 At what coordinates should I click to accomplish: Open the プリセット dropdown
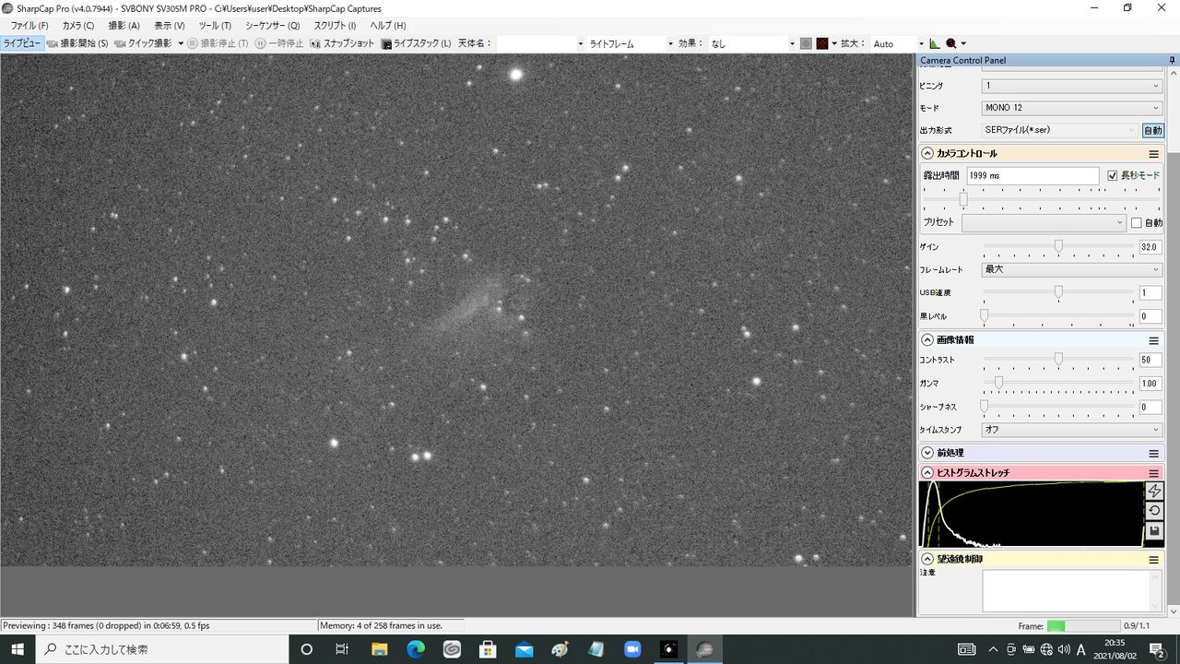[x=1044, y=222]
